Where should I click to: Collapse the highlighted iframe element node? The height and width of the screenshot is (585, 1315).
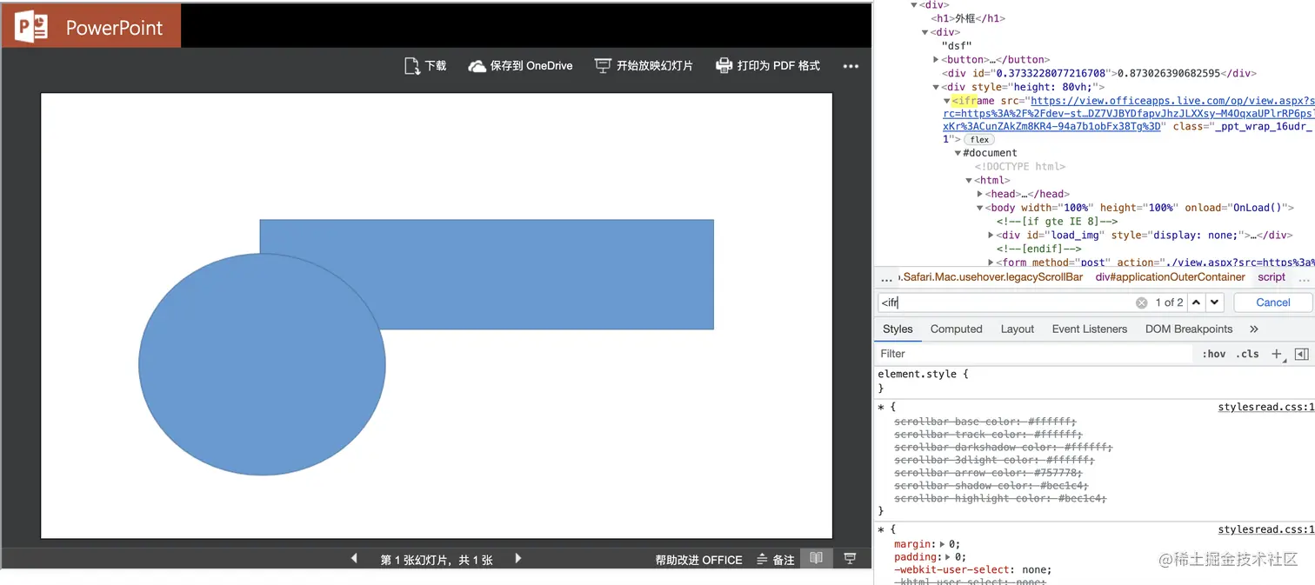click(947, 100)
